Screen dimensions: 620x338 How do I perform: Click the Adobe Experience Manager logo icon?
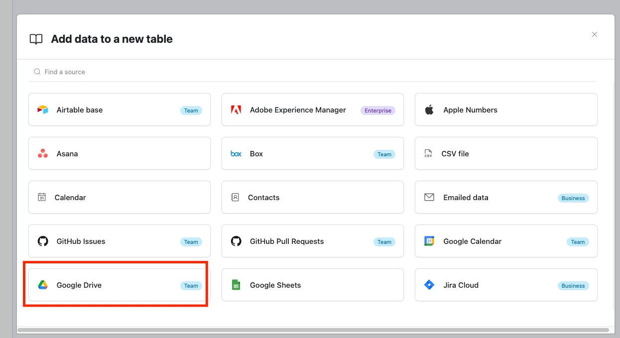(236, 110)
